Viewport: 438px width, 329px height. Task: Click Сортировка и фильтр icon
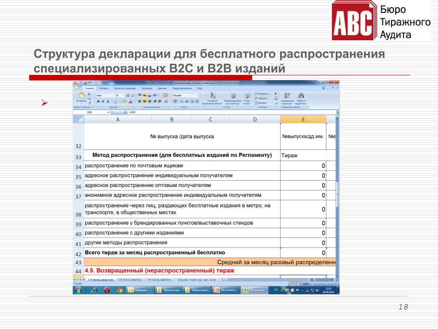(x=287, y=96)
